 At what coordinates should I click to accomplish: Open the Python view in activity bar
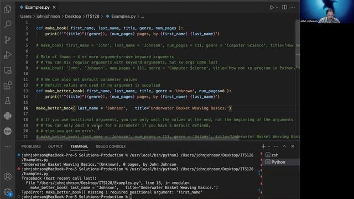pyautogui.click(x=7, y=116)
